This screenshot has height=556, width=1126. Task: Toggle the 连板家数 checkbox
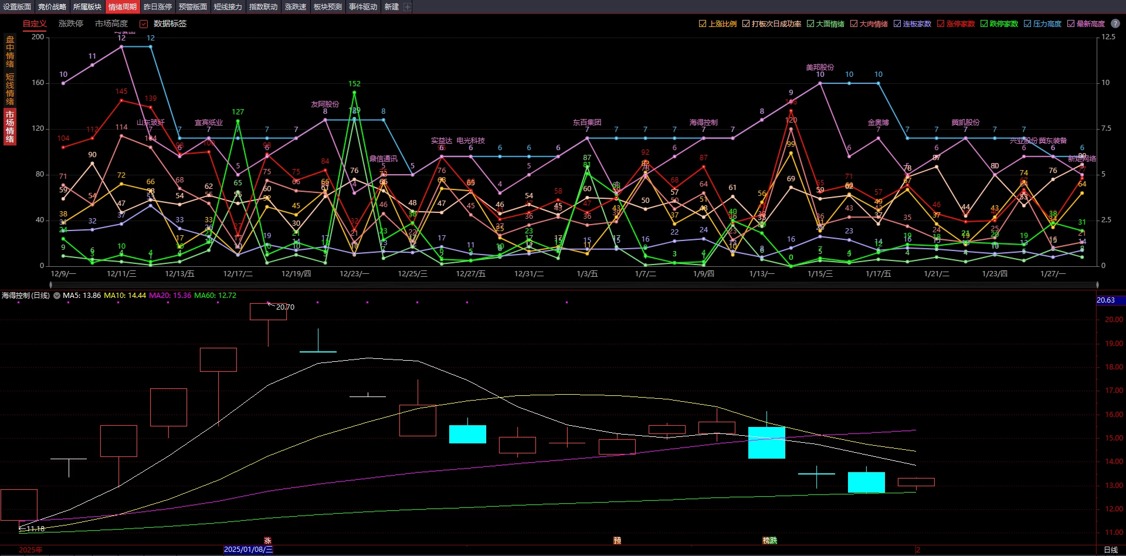point(897,24)
